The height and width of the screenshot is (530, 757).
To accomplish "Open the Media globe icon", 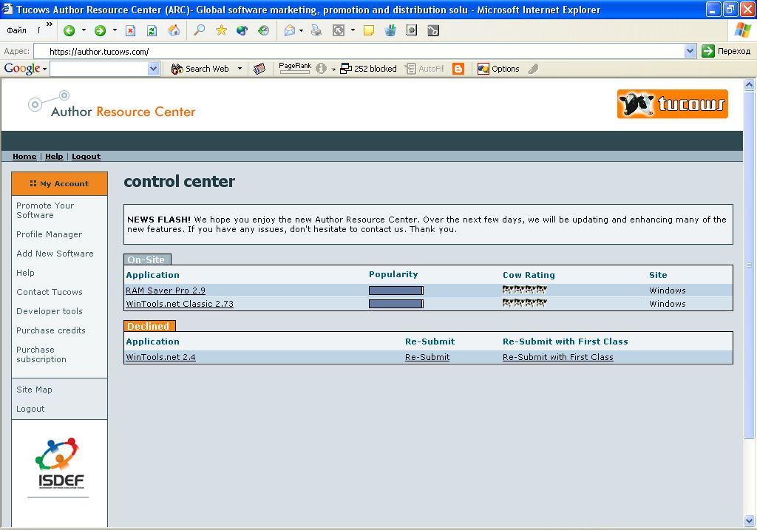I will point(242,30).
